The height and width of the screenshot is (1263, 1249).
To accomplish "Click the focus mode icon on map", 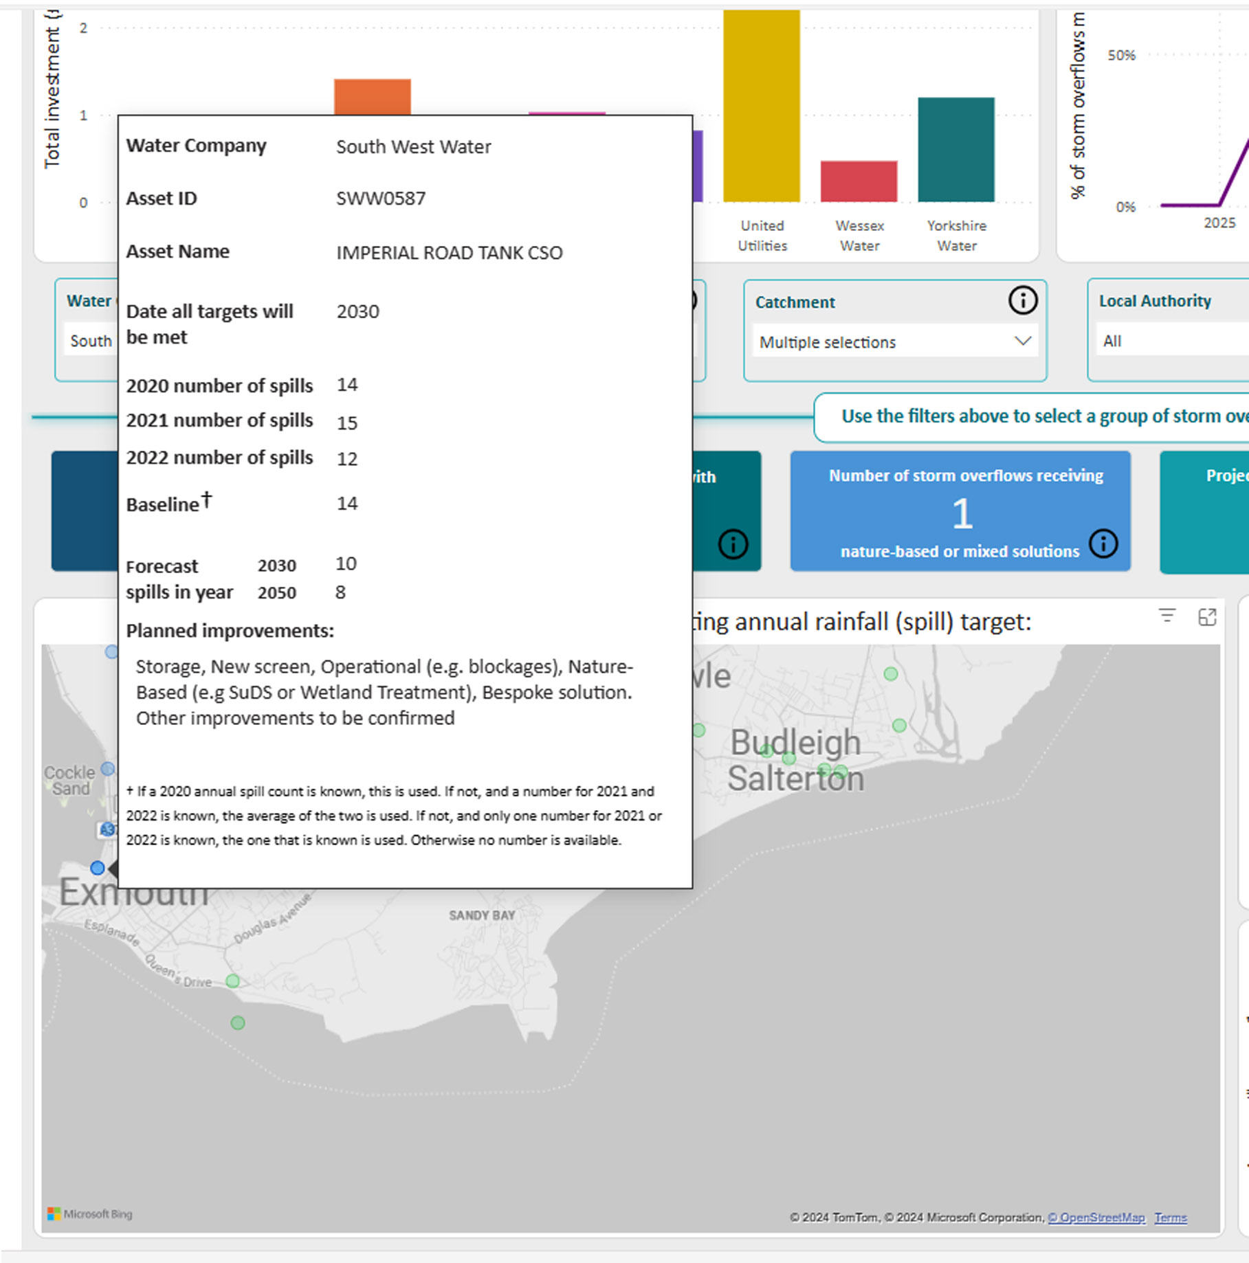I will (1207, 617).
